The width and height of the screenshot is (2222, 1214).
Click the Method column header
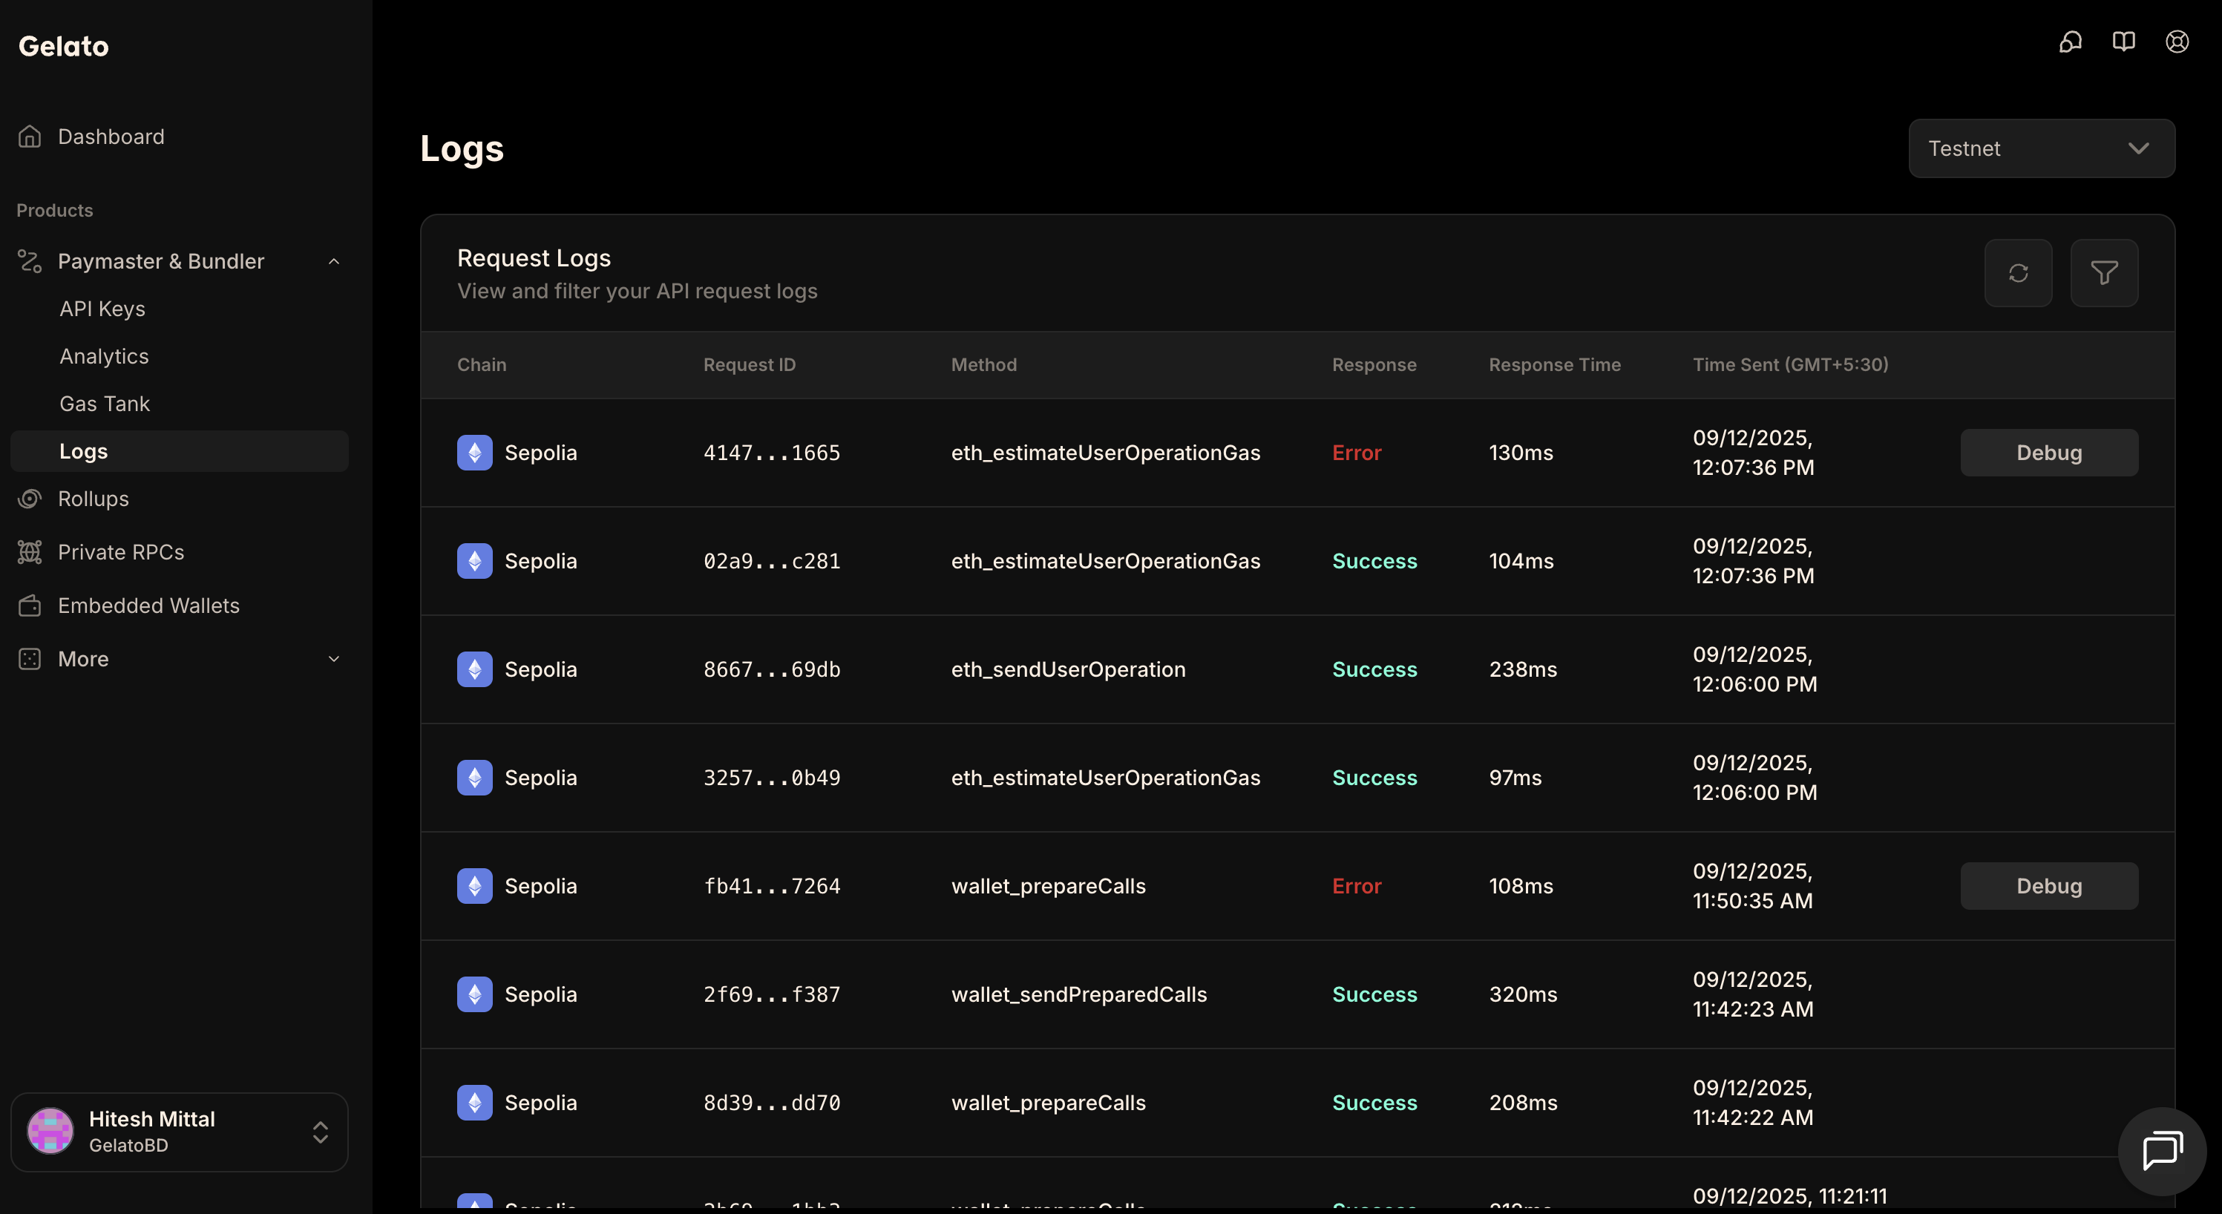[x=984, y=364]
